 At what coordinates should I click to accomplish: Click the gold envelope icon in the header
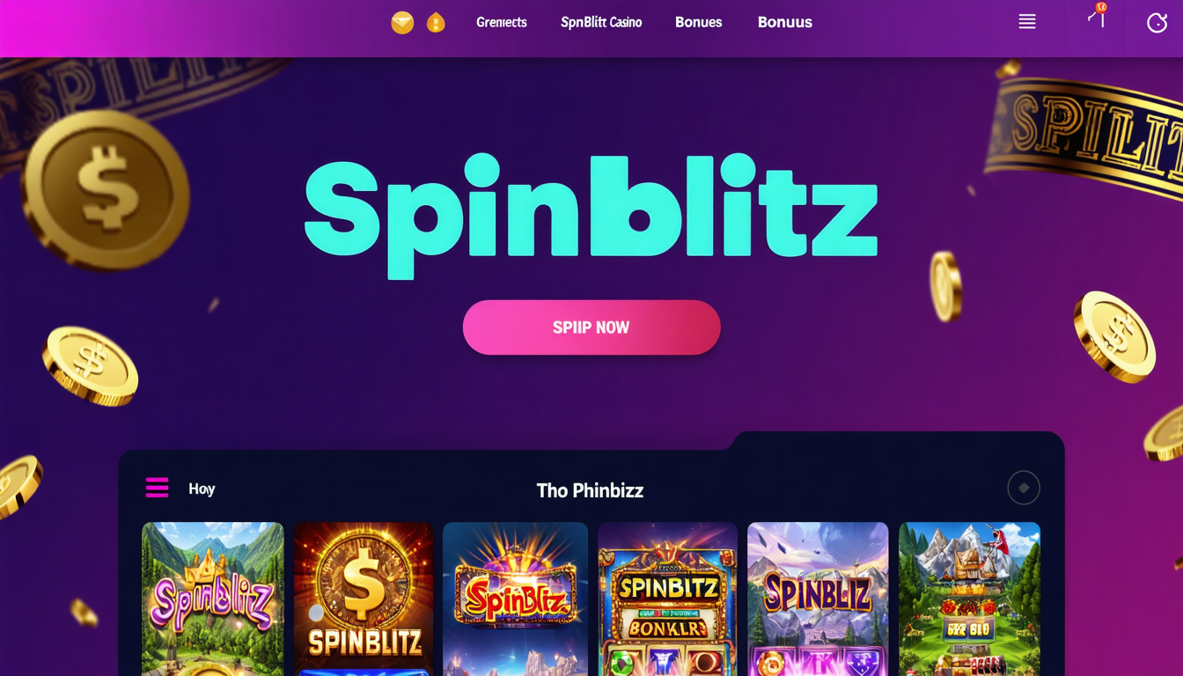pyautogui.click(x=402, y=23)
